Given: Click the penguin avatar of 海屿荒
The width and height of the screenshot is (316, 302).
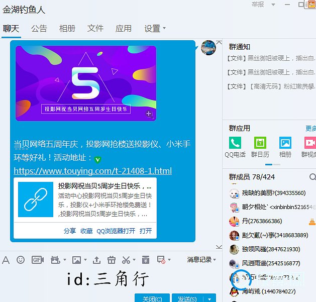Looking at the screenshot, I should pos(234,292).
